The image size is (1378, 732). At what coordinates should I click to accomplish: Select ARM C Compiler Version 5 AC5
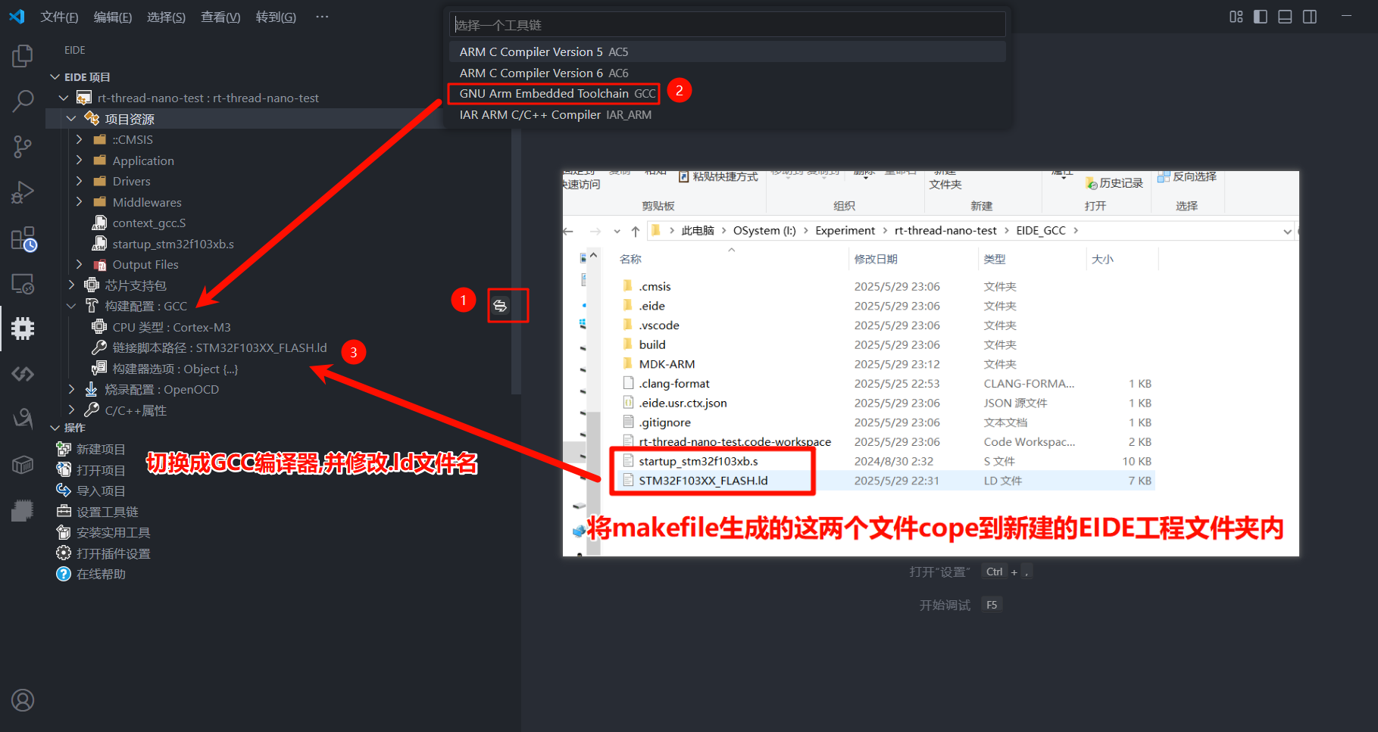(727, 51)
